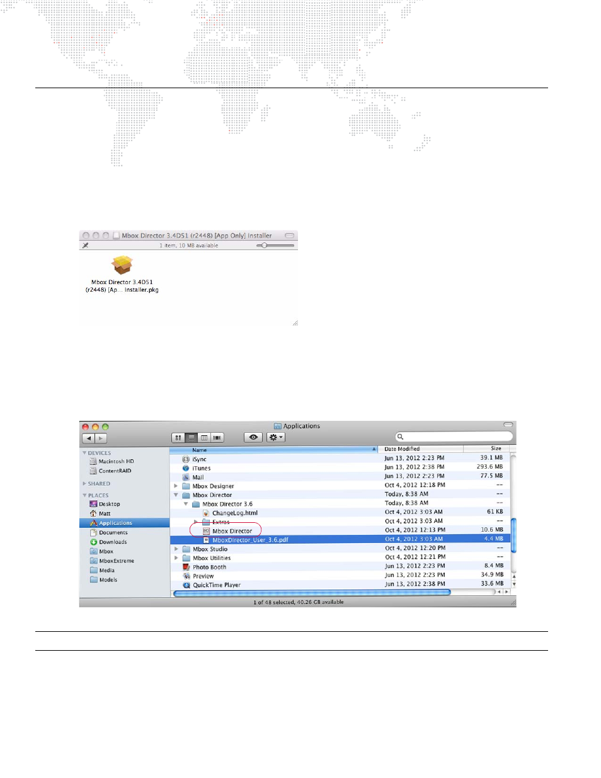Expand the Mbox Designer folder
601x778 pixels.
coord(176,486)
